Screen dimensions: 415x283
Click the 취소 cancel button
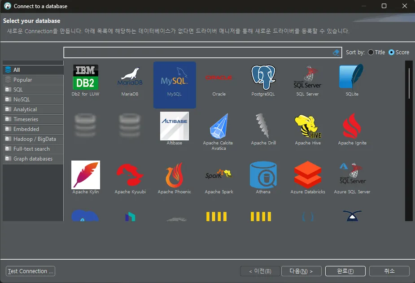(x=389, y=271)
